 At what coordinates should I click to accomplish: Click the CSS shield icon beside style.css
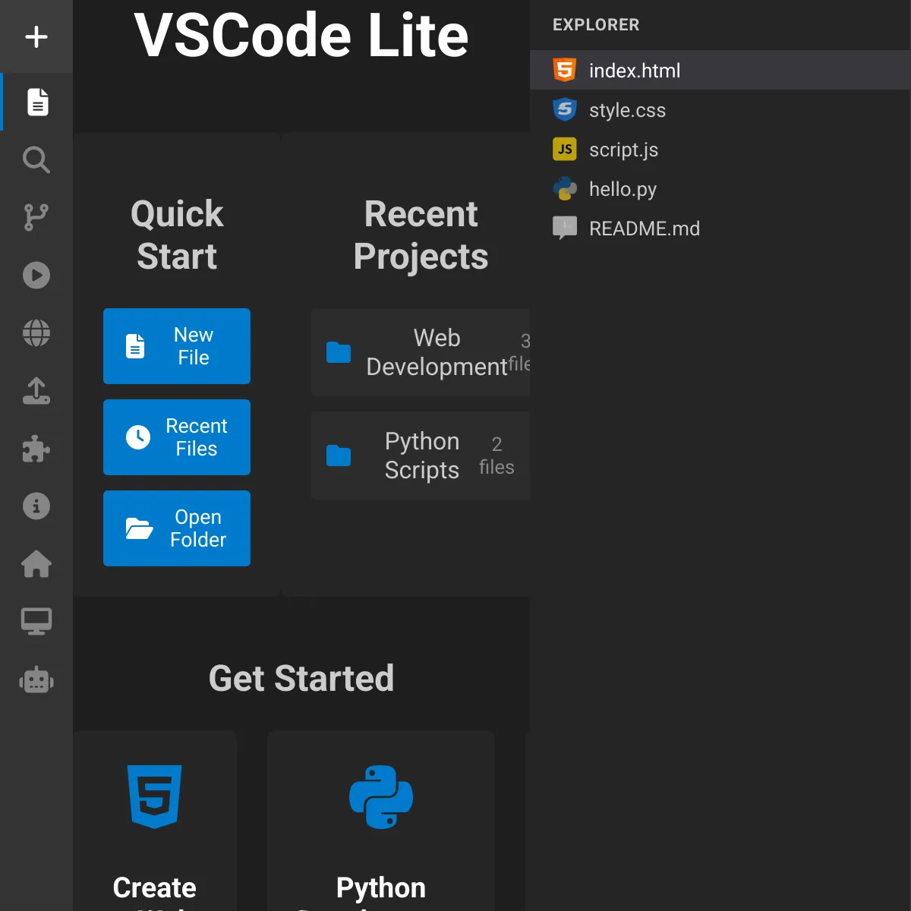pyautogui.click(x=565, y=109)
